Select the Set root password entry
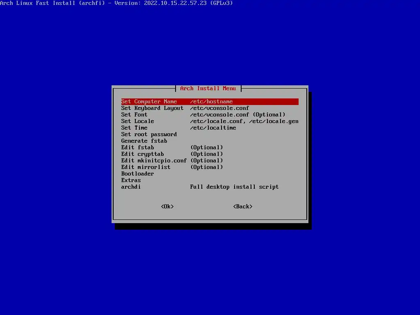The height and width of the screenshot is (315, 420). (210, 135)
